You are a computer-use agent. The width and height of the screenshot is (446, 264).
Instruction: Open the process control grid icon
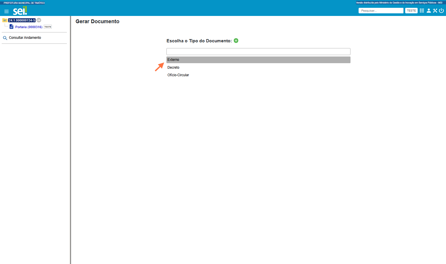point(422,11)
